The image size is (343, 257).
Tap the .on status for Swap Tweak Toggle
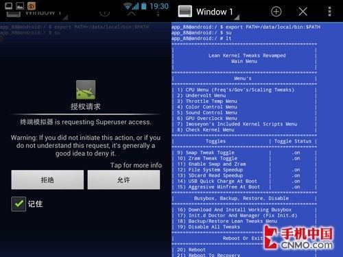click(x=296, y=153)
